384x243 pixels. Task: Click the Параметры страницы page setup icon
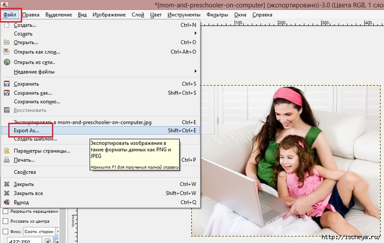7,151
